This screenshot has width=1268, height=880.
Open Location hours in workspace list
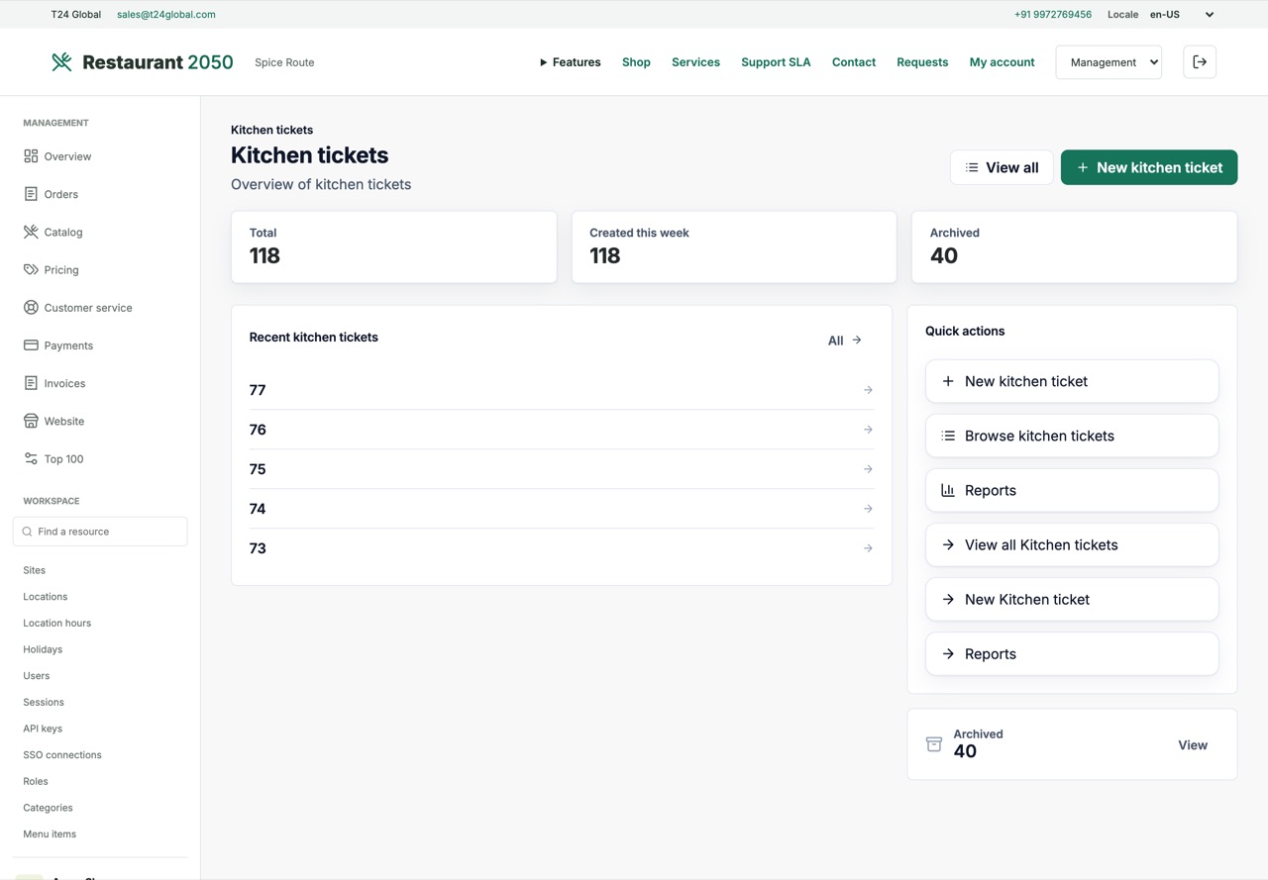point(57,623)
